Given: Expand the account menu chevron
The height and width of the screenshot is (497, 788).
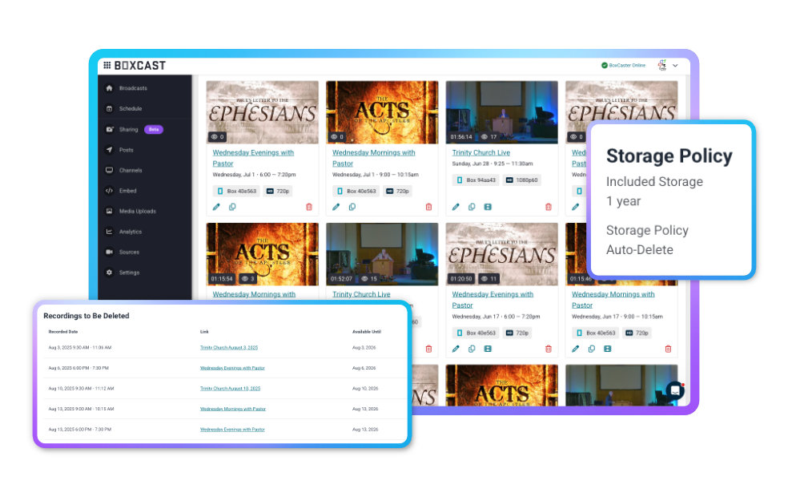Looking at the screenshot, I should tap(675, 66).
